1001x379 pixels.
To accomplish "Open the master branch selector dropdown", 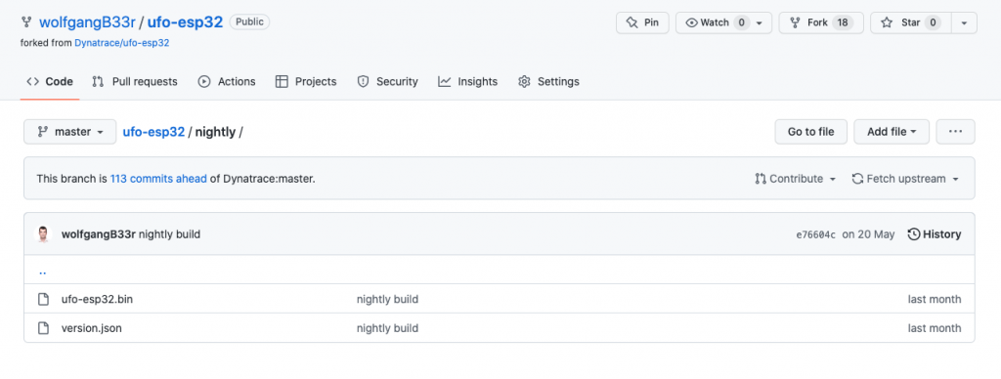I will 70,132.
